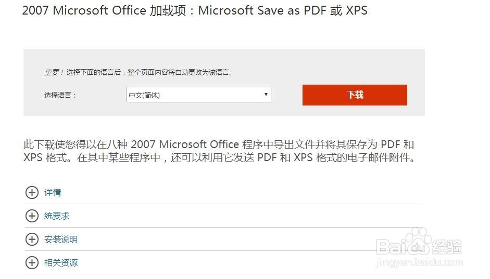Click description line starting 此下载使您得以
Image resolution: width=490 pixels, height=279 pixels.
click(219, 144)
